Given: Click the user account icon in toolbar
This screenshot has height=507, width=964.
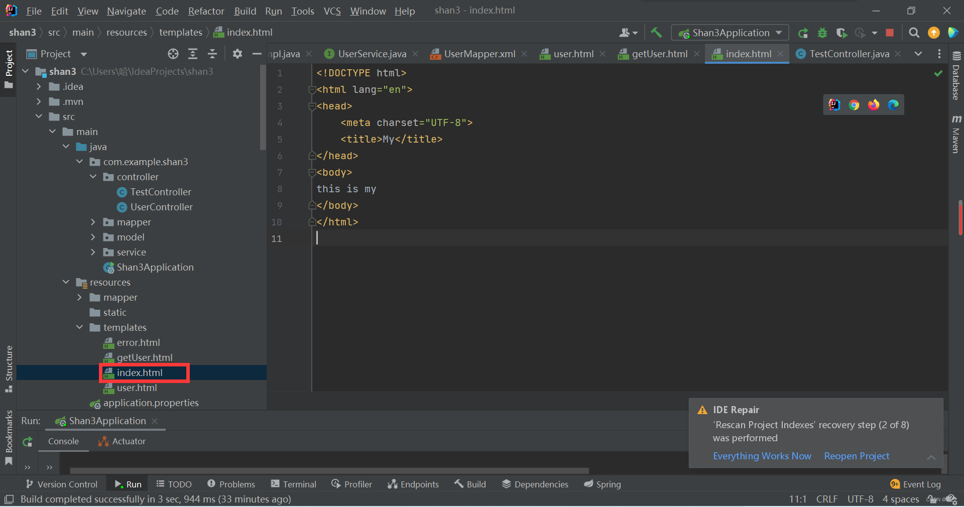Looking at the screenshot, I should (x=628, y=33).
